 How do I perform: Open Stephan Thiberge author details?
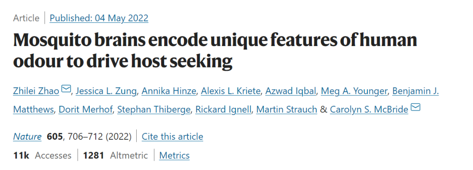point(154,109)
